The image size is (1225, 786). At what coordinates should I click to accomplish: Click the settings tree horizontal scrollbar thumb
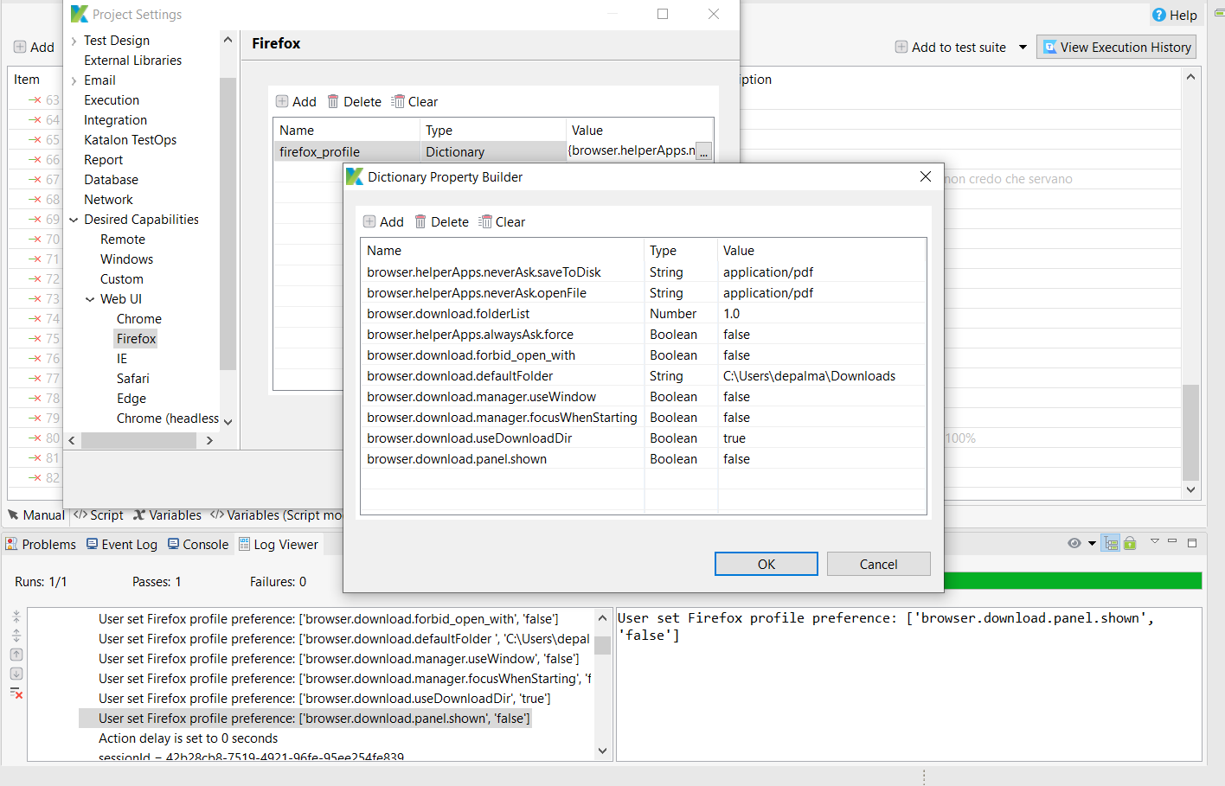tap(138, 440)
